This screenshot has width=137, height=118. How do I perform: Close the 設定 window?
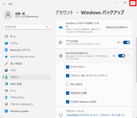tap(133, 3)
